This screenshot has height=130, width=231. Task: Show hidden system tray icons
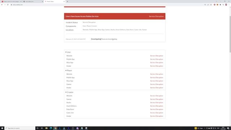[x=205, y=128]
